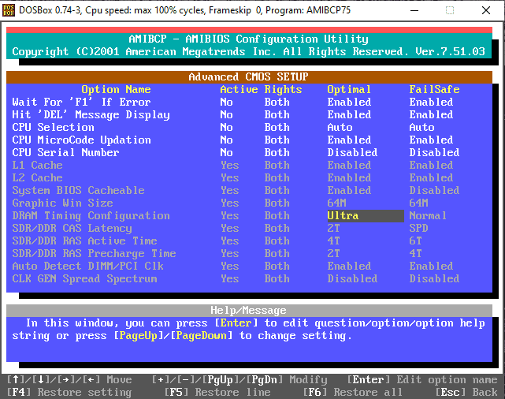This screenshot has width=505, height=399.
Task: Click 'CLK GEN Spread Spectrum' option name
Action: 85,278
